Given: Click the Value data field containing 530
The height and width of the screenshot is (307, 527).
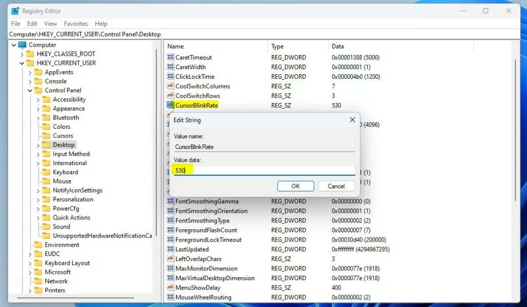Looking at the screenshot, I should (265, 170).
